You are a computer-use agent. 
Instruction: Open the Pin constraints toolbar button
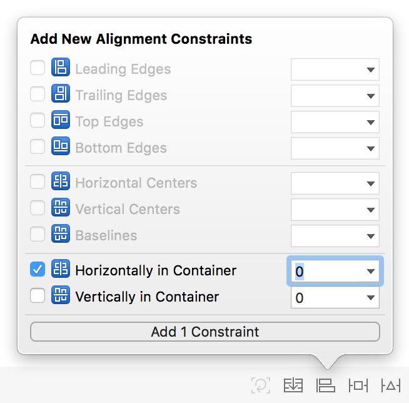(358, 385)
